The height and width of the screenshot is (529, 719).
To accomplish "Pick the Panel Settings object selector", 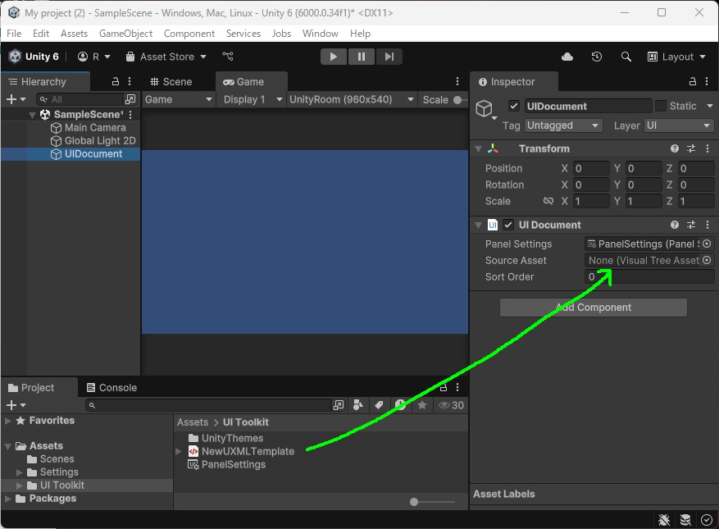I will point(707,244).
